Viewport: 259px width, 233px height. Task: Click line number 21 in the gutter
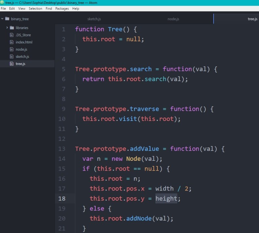coord(62,228)
